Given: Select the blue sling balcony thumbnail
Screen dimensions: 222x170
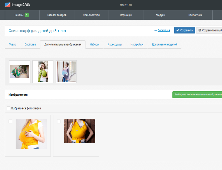Looking at the screenshot, I should (x=66, y=72).
